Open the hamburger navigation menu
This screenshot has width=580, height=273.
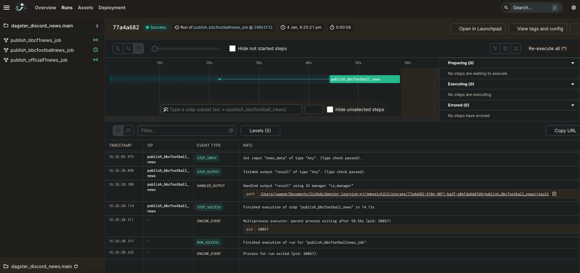pyautogui.click(x=7, y=8)
